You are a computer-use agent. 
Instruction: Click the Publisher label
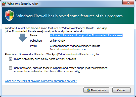tap(36, 41)
